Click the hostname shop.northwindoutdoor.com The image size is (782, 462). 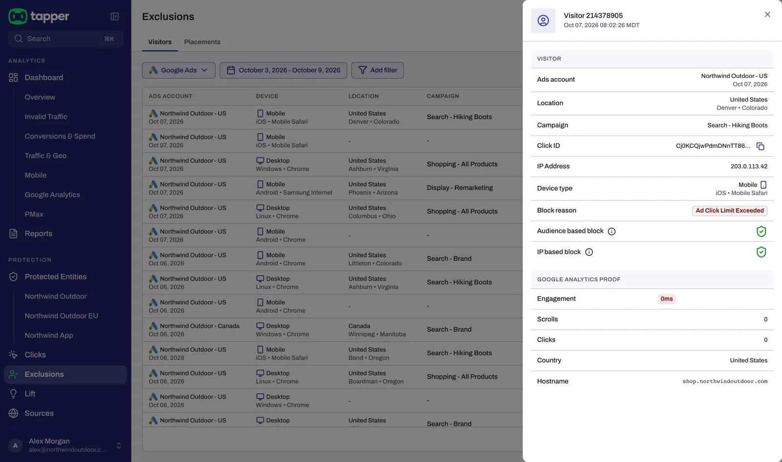click(x=725, y=382)
